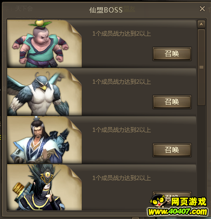This screenshot has height=219, width=211.
Task: Click first boss requirement text 1个成员战力达到2以上
Action: click(122, 34)
